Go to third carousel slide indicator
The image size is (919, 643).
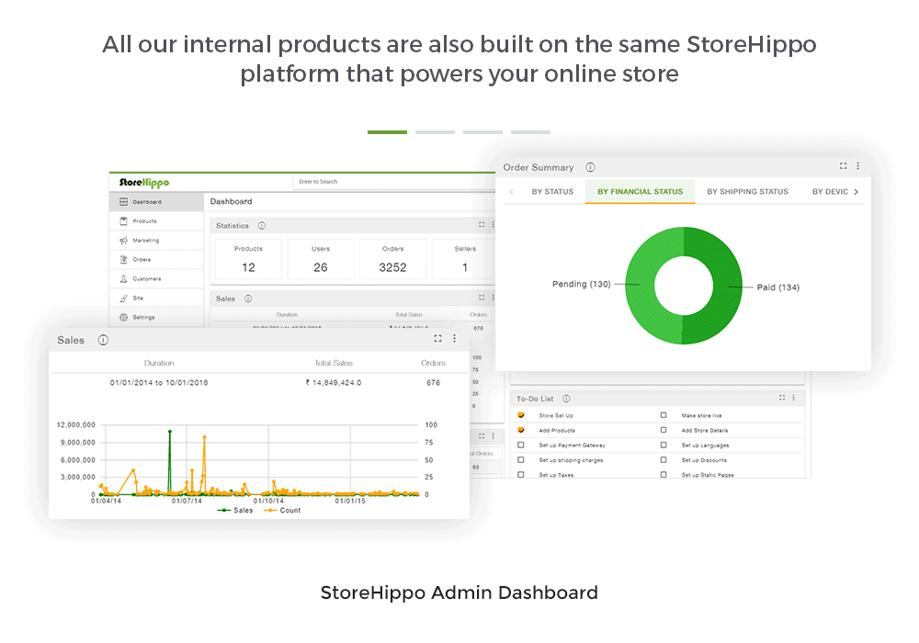(483, 132)
